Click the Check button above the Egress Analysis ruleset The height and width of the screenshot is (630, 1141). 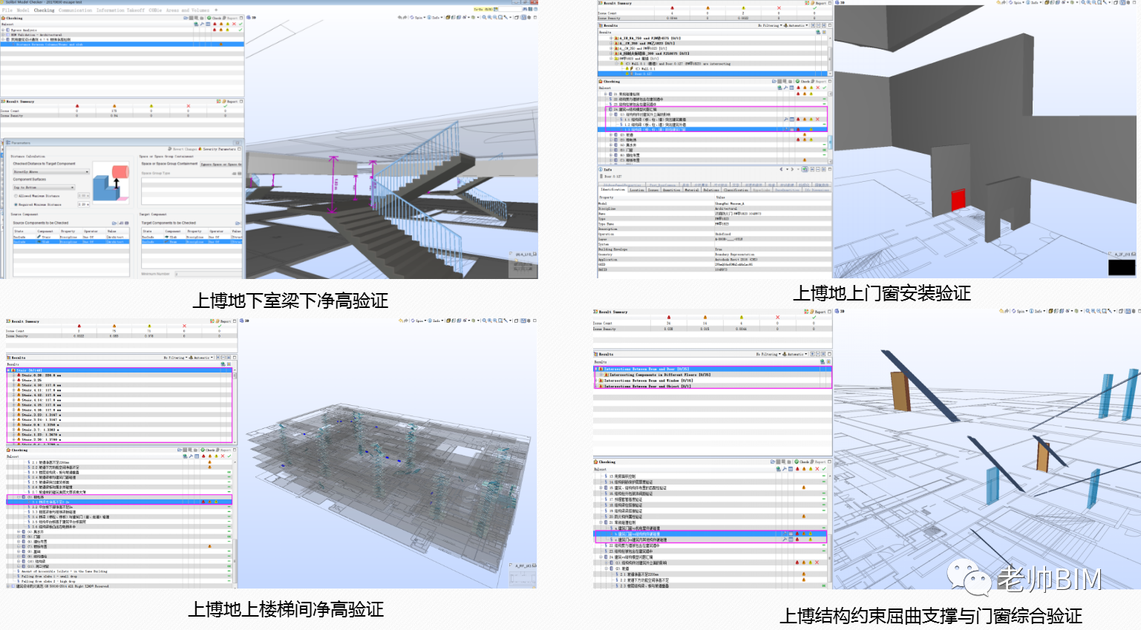(x=215, y=18)
